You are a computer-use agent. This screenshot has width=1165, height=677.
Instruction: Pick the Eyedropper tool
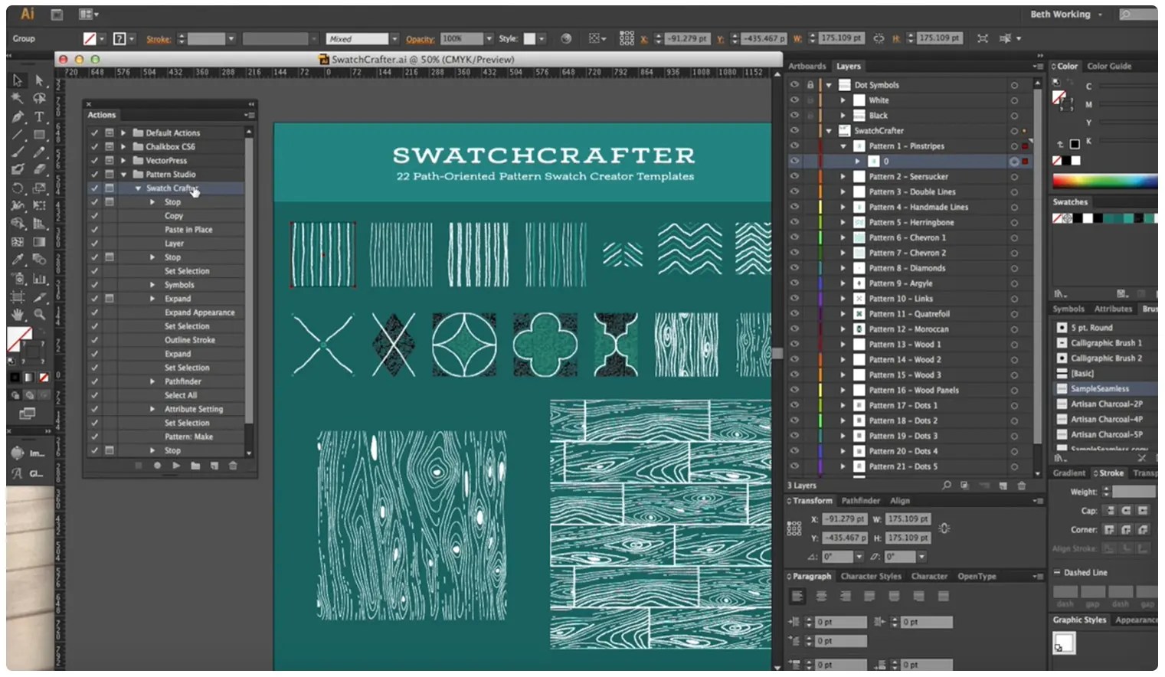16,260
